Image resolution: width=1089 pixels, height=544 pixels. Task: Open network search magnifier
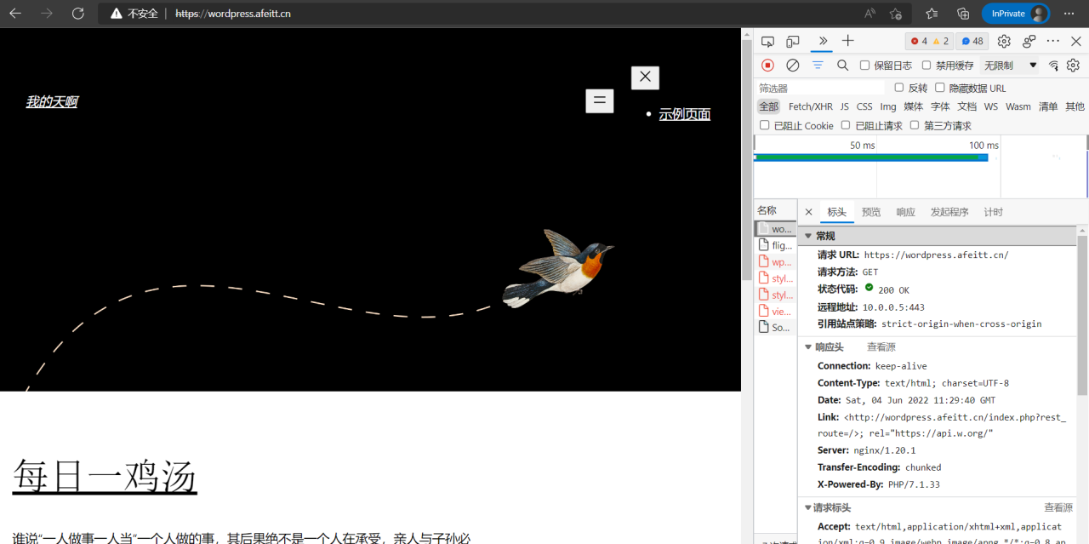coord(842,66)
